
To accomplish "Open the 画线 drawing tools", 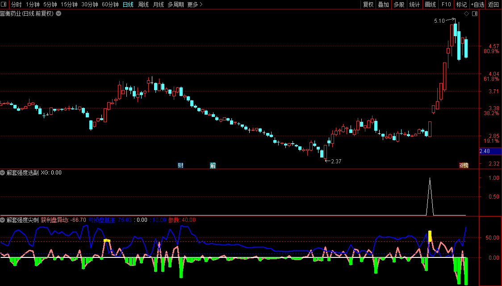I will 430,4.
